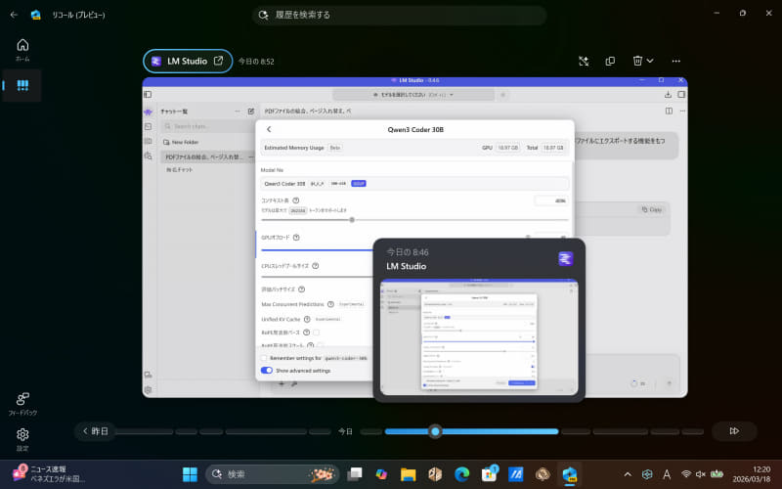Click the context length slider handle
Image resolution: width=782 pixels, height=489 pixels.
(x=352, y=219)
